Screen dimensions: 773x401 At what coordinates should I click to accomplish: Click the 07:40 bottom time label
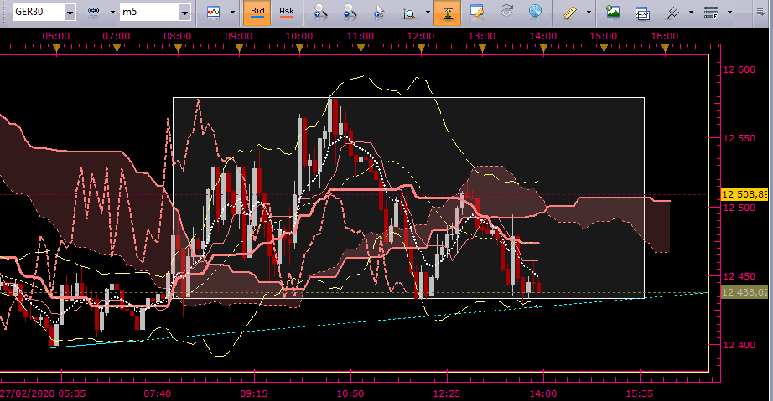[x=158, y=393]
